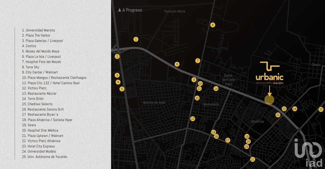325x169 pixels.
Task: Click map marker number 2
Action: pyautogui.click(x=117, y=57)
